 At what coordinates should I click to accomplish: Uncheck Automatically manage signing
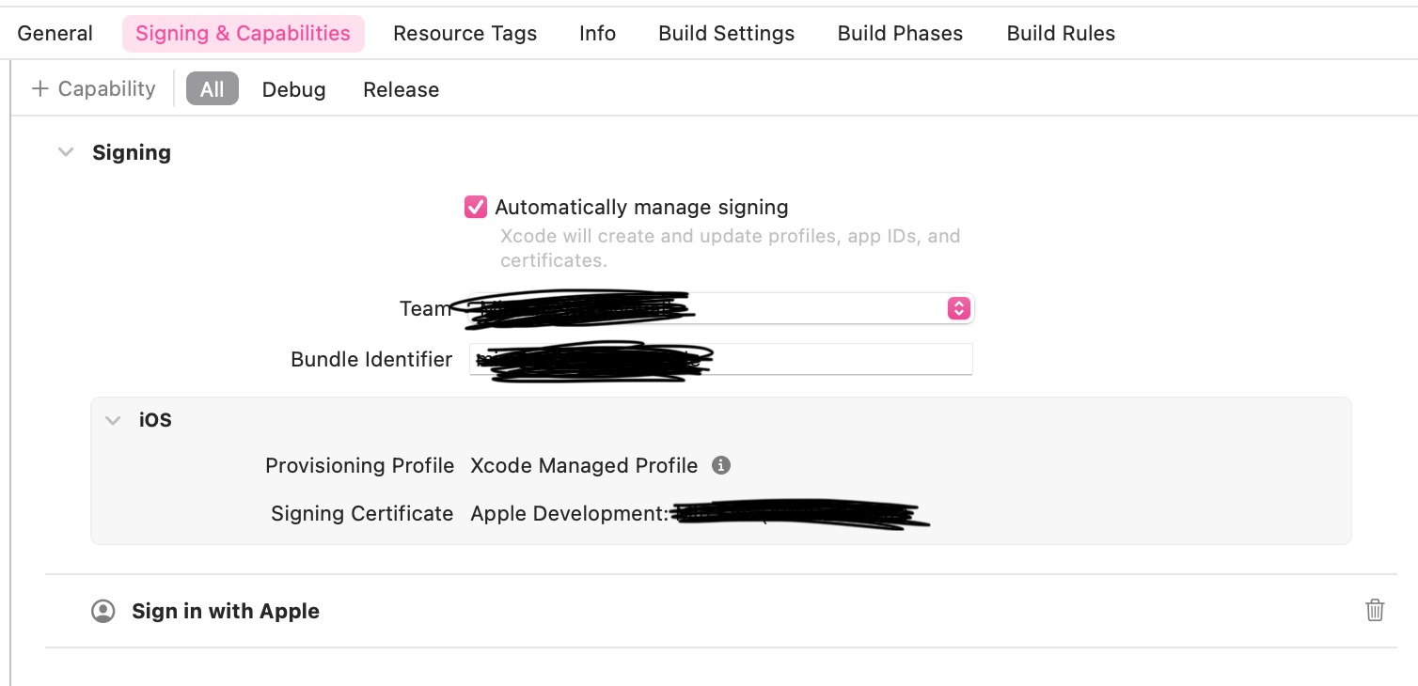click(476, 207)
